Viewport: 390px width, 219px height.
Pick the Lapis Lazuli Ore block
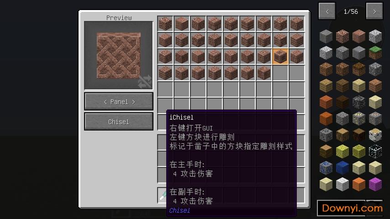click(326, 167)
